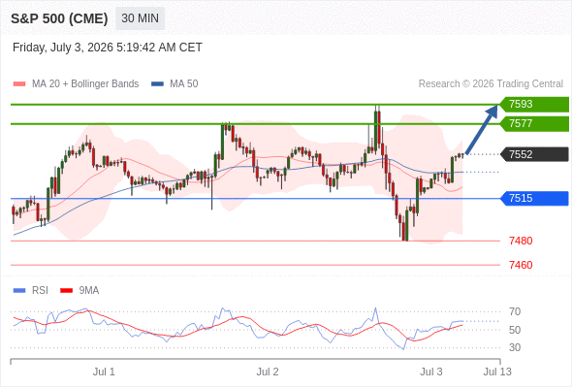572x388 pixels.
Task: Click the 30 MIN timeframe badge
Action: point(140,18)
